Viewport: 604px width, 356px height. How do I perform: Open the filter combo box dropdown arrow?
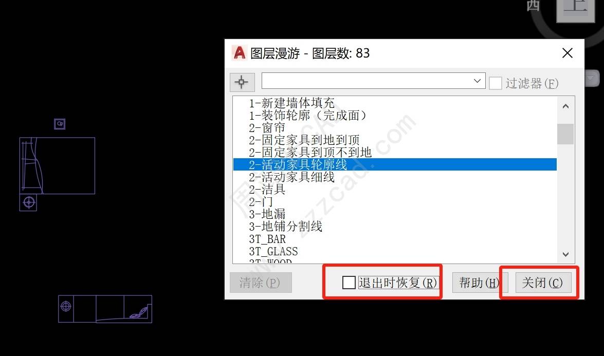(x=477, y=81)
